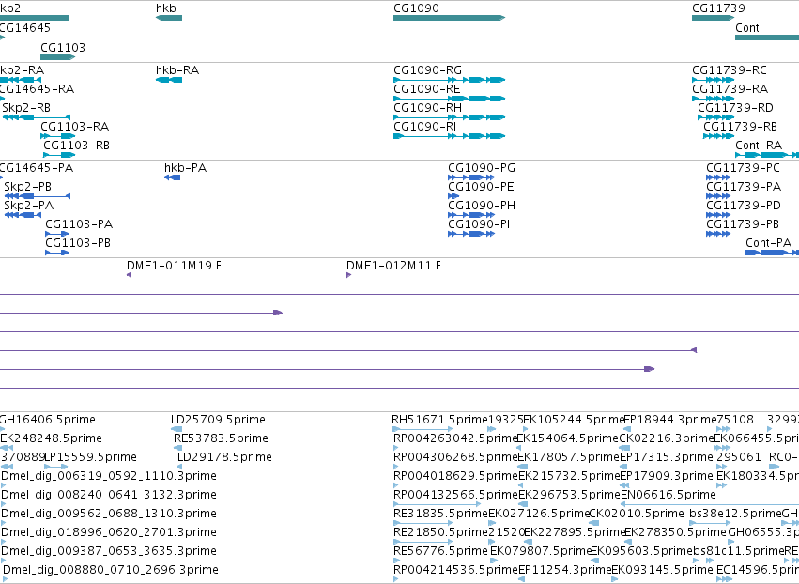
Task: Click the CG1090-PE protein glyph
Action: point(453,196)
